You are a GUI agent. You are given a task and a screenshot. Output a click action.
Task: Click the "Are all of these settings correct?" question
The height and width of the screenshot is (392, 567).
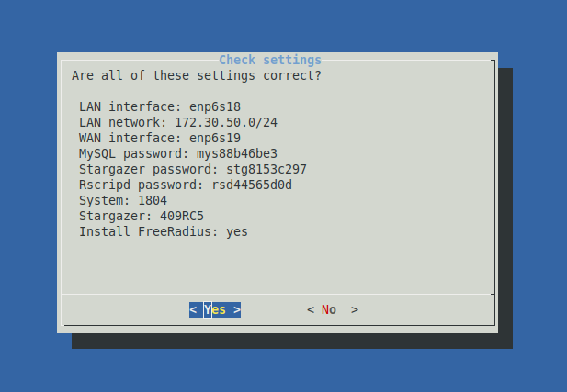click(x=197, y=75)
